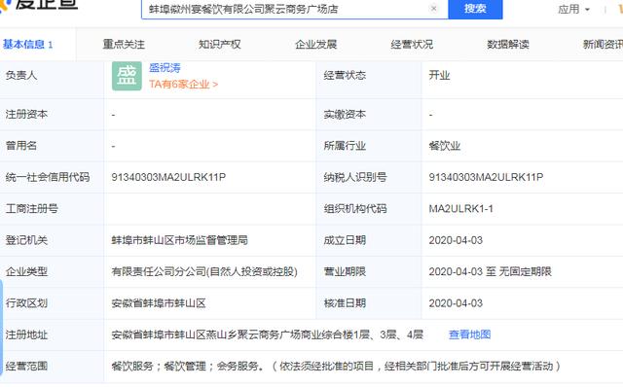
Task: Switch to the 企业发展 tab
Action: (x=315, y=44)
